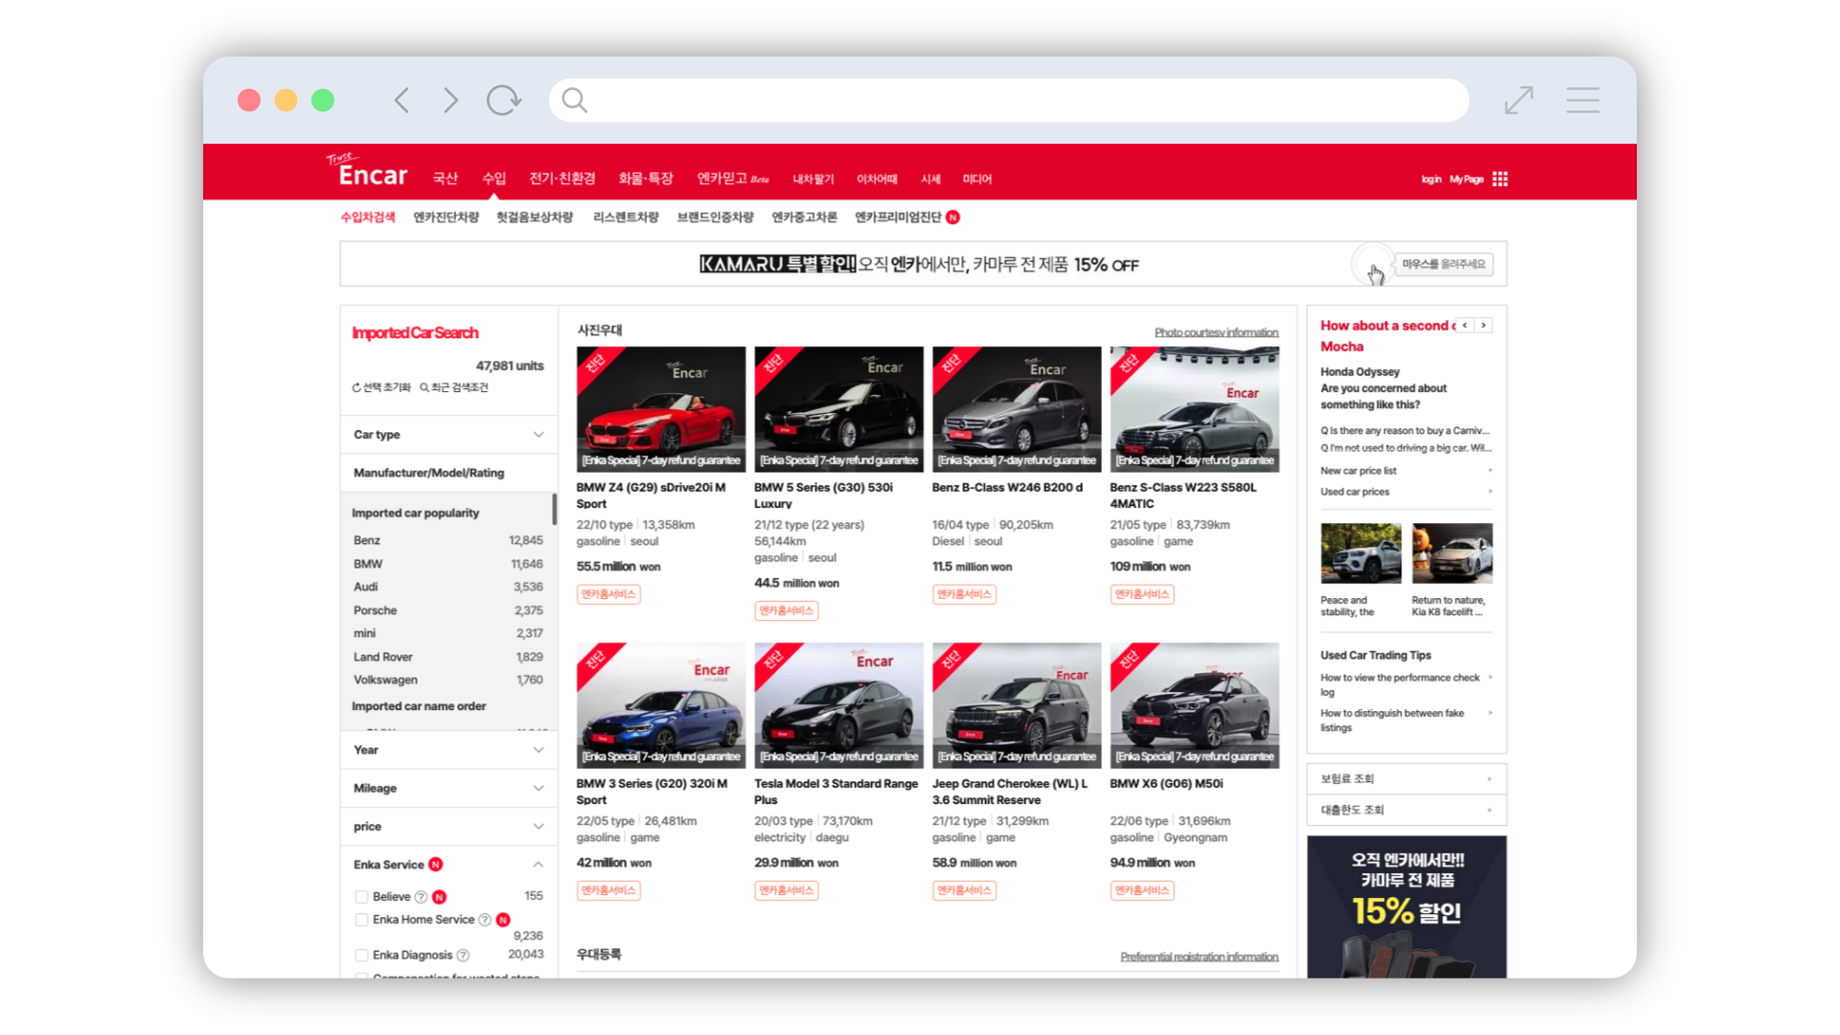The image size is (1840, 1035).
Task: Click the 엔카홈서비스 badge under BMW 3 Series
Action: coord(609,890)
